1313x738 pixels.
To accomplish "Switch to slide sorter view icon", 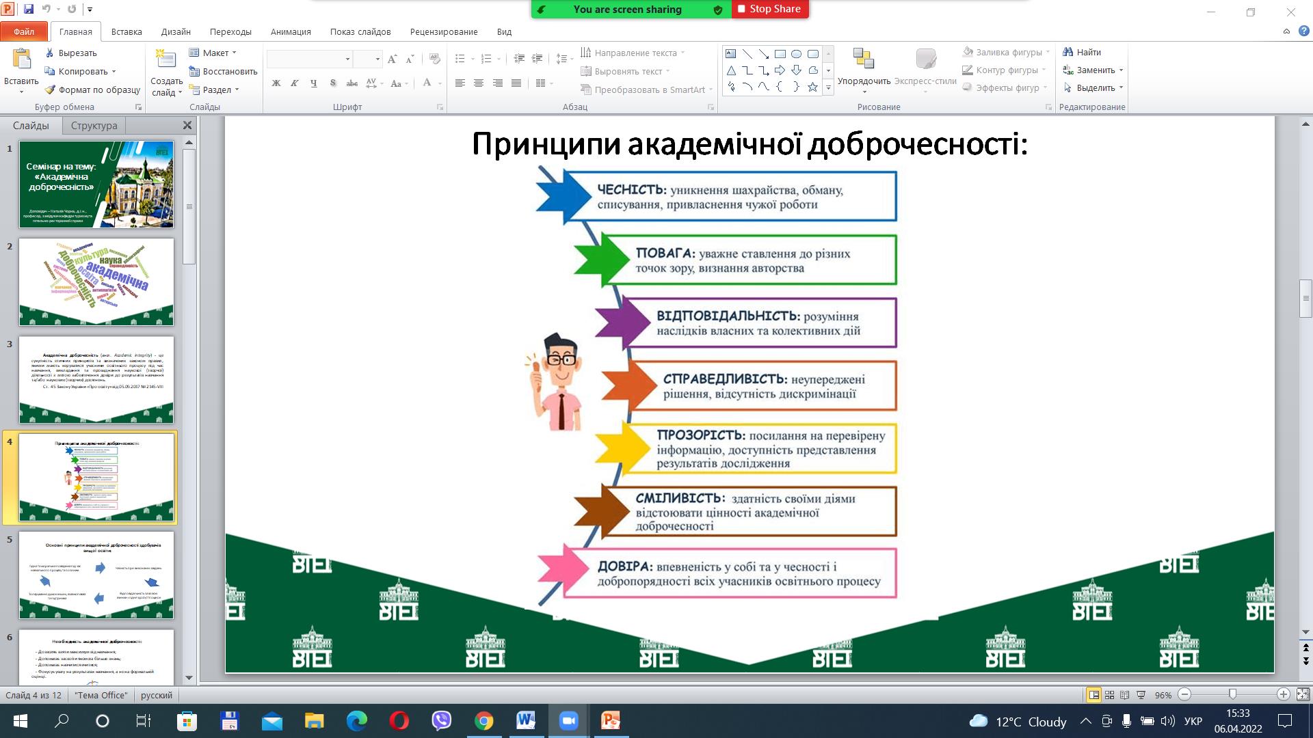I will [x=1110, y=695].
